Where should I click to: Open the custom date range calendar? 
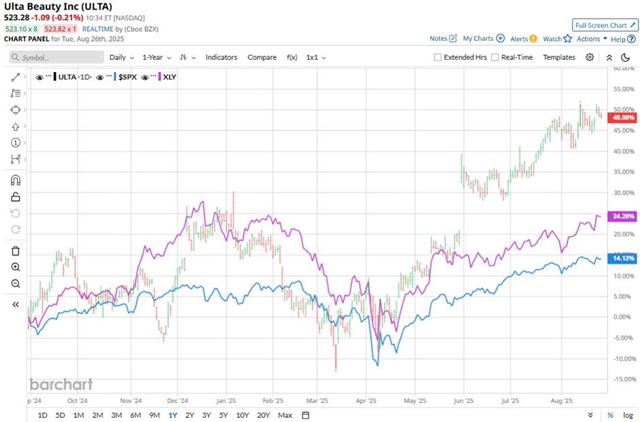pyautogui.click(x=305, y=415)
